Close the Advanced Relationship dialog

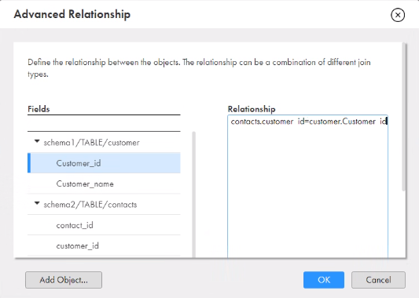[398, 15]
